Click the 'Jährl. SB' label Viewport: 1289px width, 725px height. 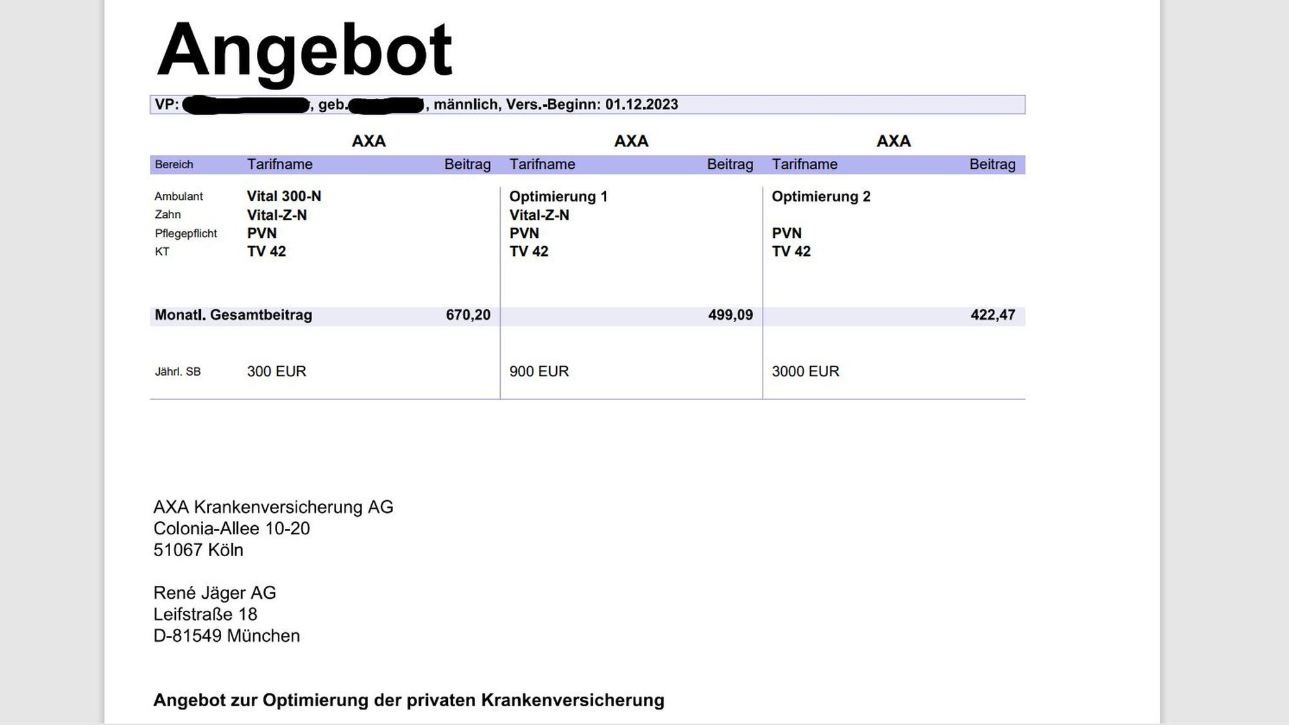178,372
